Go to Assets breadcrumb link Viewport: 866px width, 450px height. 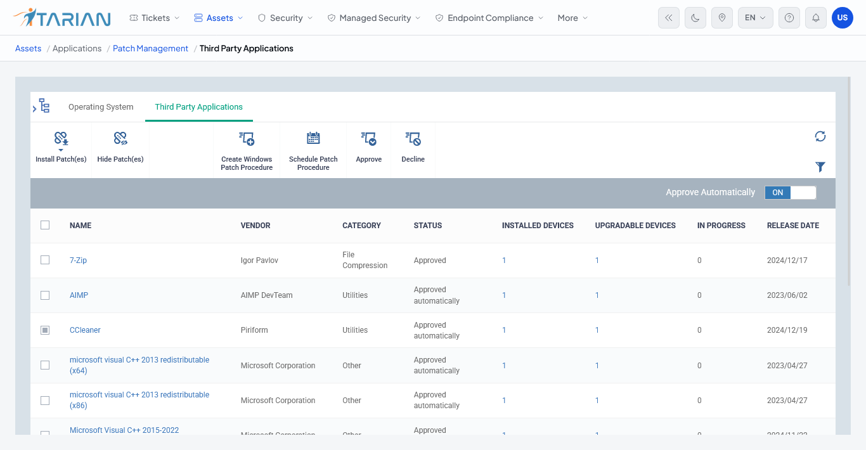[x=29, y=48]
